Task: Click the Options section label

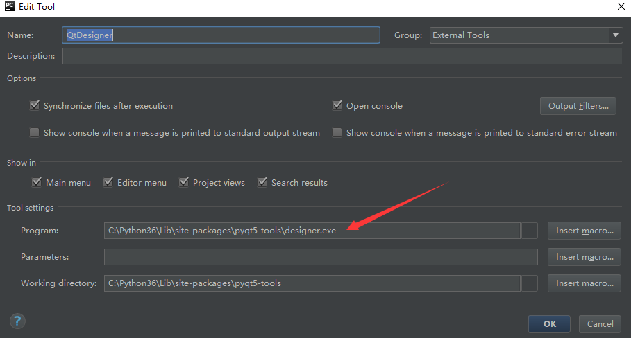Action: [x=22, y=78]
